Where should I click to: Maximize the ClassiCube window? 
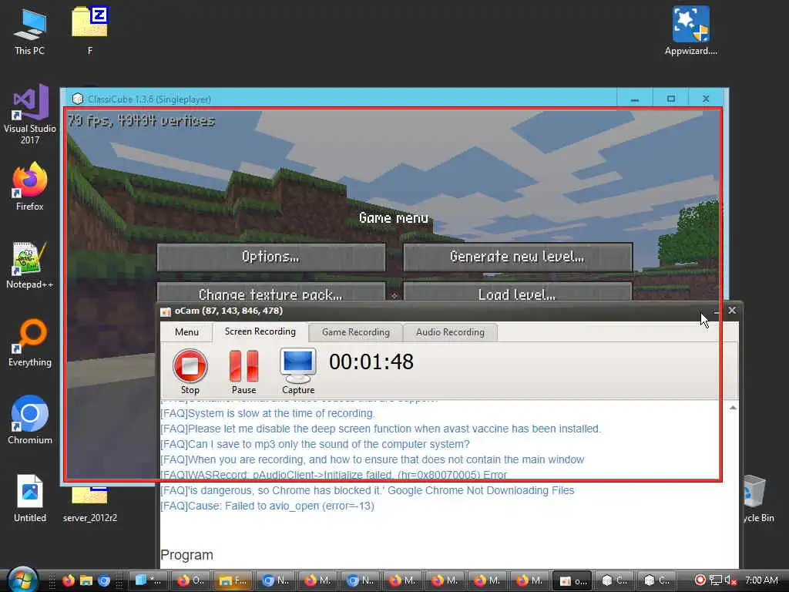[671, 99]
